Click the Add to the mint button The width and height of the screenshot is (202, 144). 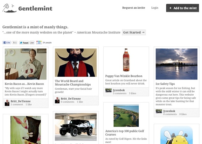(x=182, y=8)
